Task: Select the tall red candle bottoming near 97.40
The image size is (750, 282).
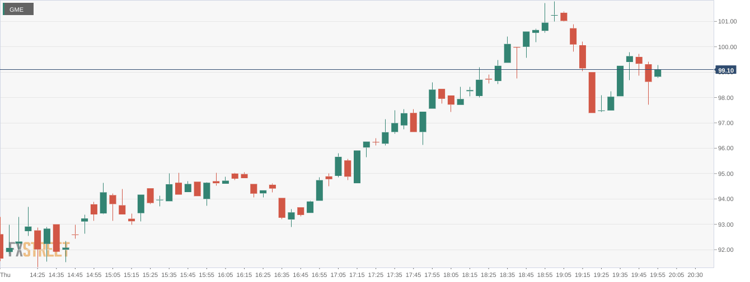Action: (592, 92)
